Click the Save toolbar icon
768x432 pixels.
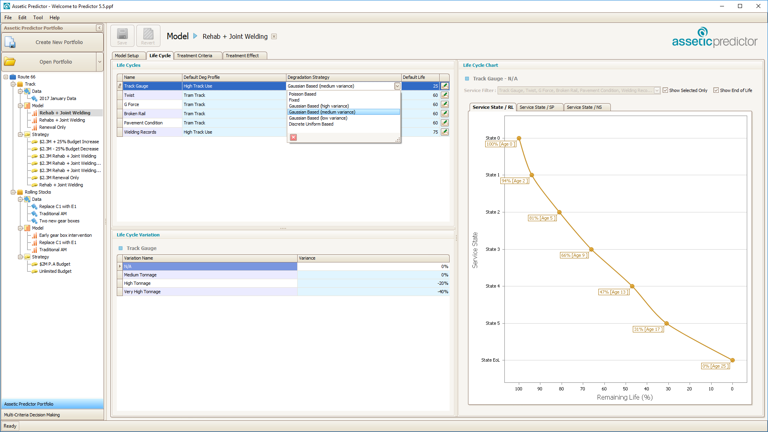tap(122, 36)
